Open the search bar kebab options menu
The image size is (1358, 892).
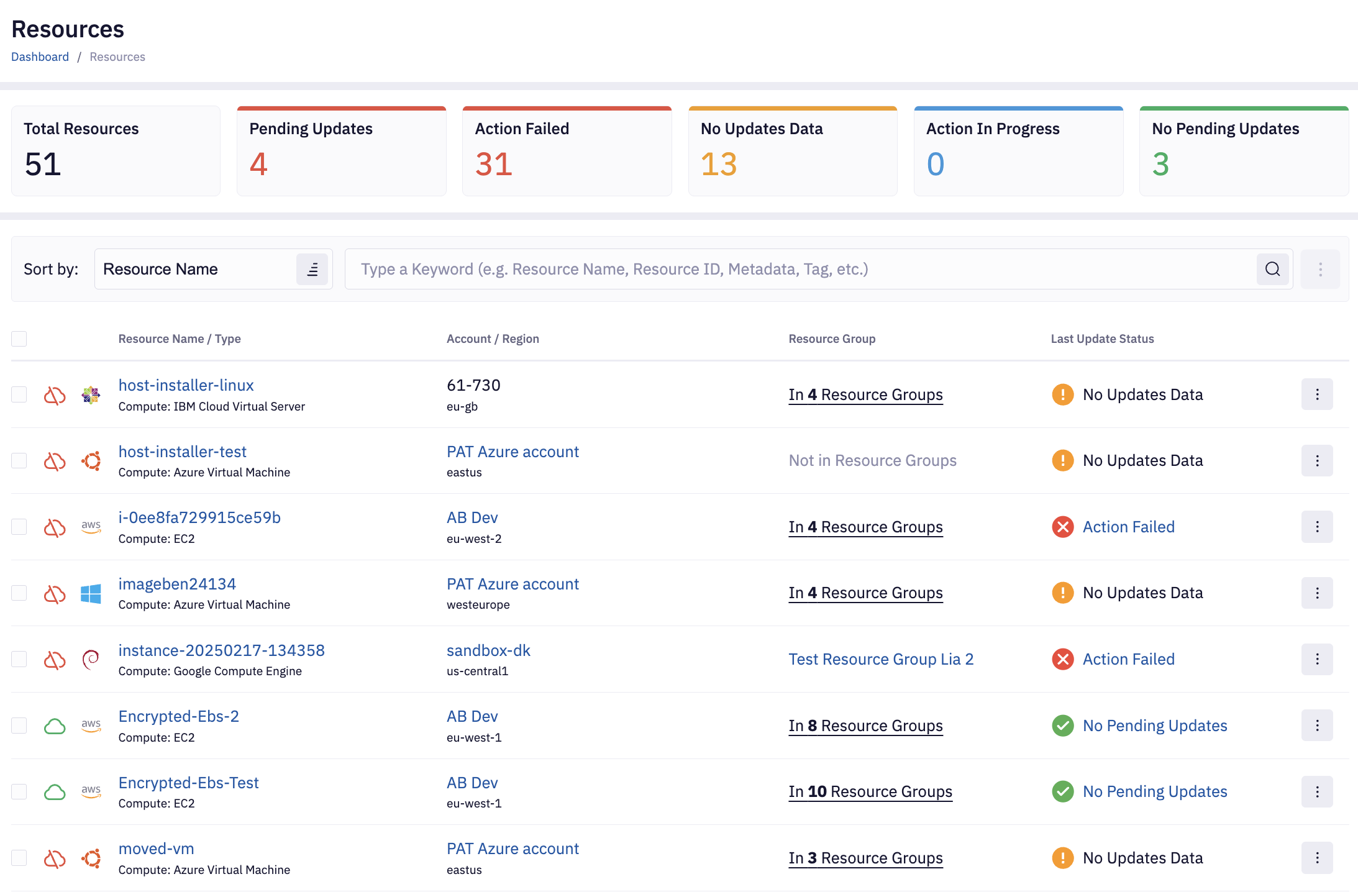tap(1320, 269)
